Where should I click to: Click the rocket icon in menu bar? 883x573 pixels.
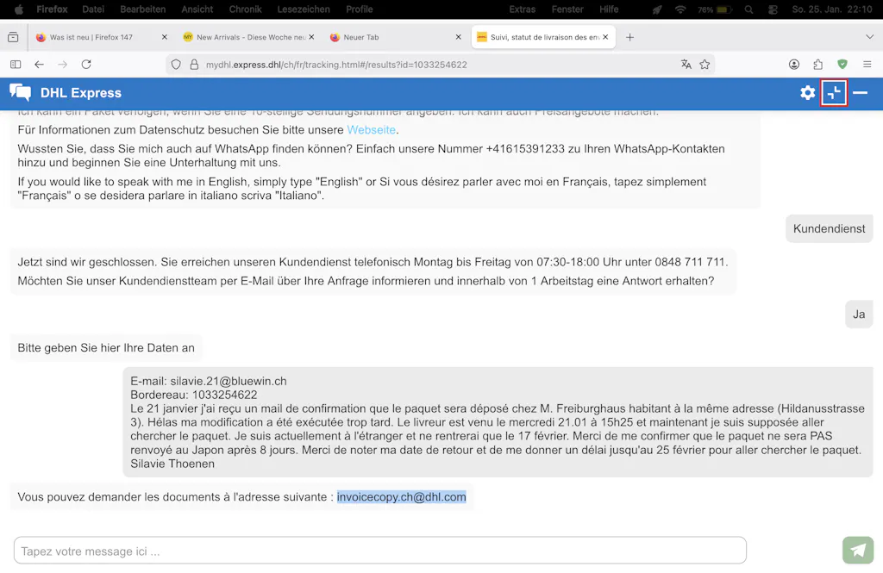[656, 9]
